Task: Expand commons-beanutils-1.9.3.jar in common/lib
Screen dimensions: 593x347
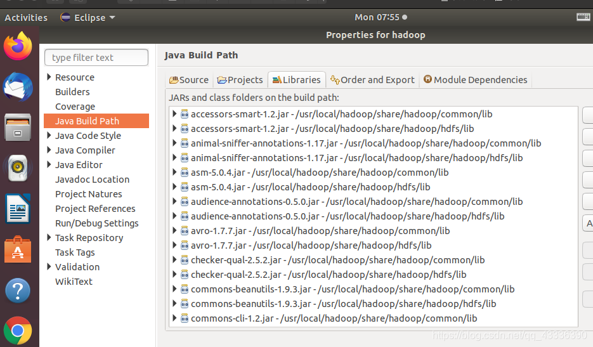Action: (174, 289)
